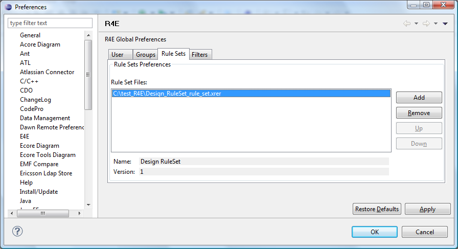Open the forward history dropdown arrow
This screenshot has width=458, height=249.
pos(436,24)
